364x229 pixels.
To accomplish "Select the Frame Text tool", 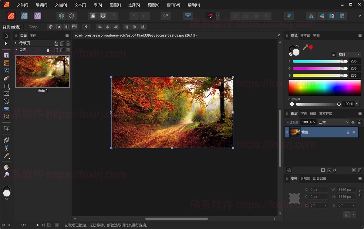I will click(6, 55).
